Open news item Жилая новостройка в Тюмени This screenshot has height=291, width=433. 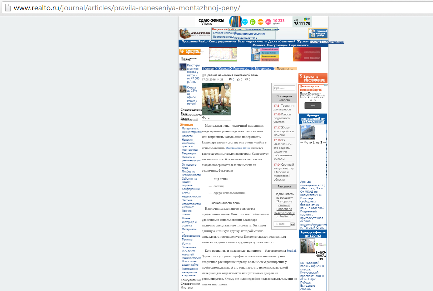coord(284,131)
